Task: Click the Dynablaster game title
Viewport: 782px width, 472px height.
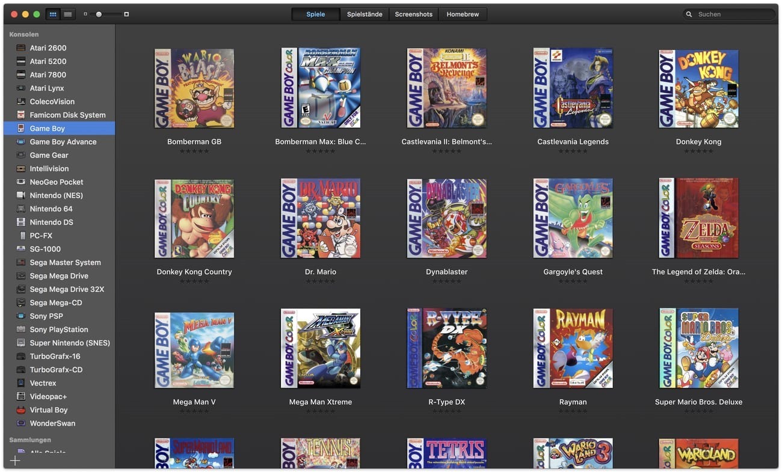Action: coord(447,272)
